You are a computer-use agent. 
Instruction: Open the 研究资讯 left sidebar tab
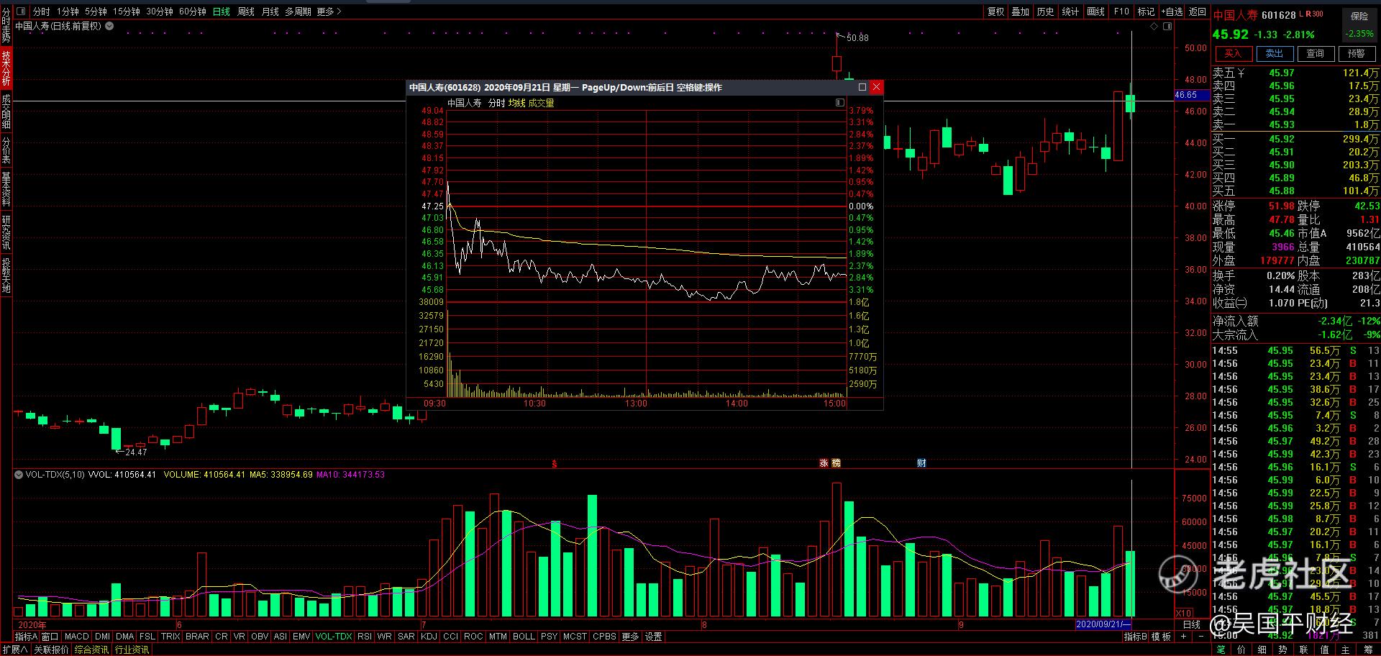pos(6,233)
